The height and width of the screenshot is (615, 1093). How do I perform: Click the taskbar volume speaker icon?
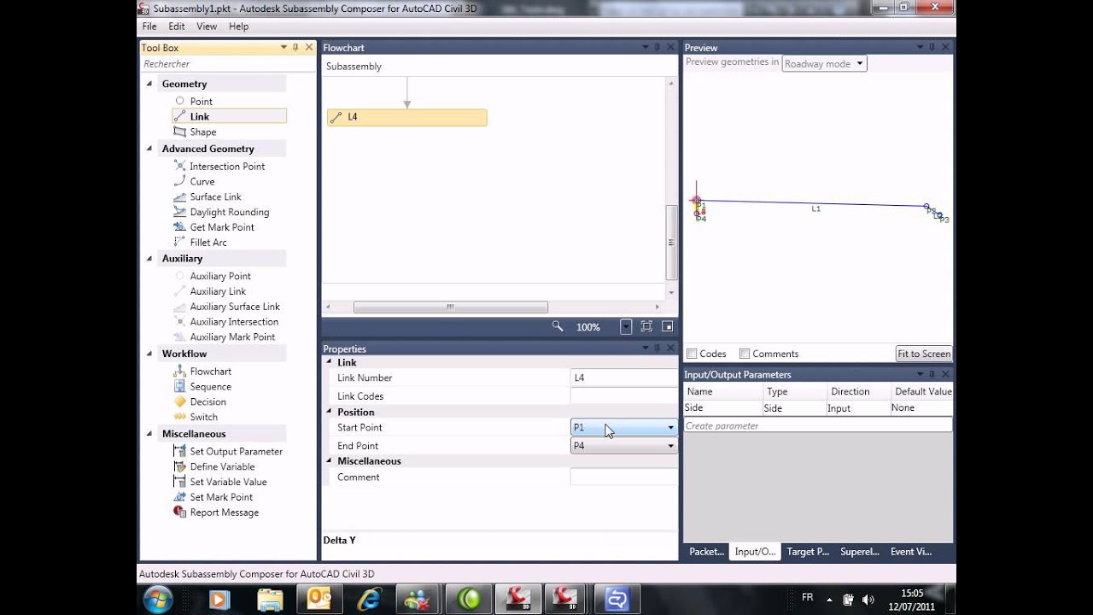click(868, 600)
